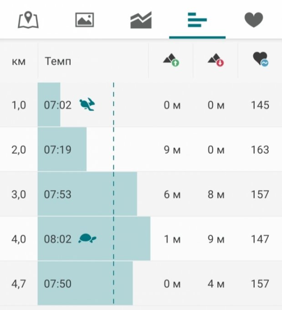Open the heart rate tab

[254, 20]
